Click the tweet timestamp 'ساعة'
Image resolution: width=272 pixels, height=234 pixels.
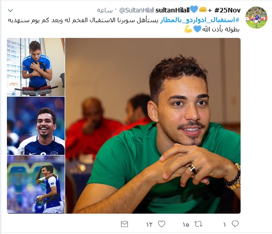coord(105,11)
